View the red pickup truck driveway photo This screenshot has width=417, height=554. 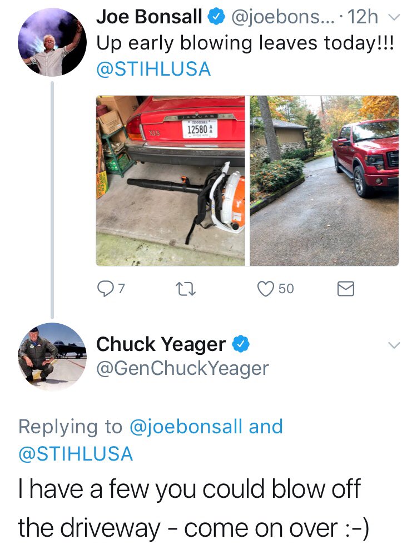325,181
